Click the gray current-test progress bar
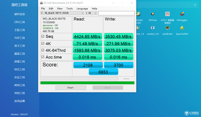Viewport: 201px width, 117px height. [x=79, y=79]
